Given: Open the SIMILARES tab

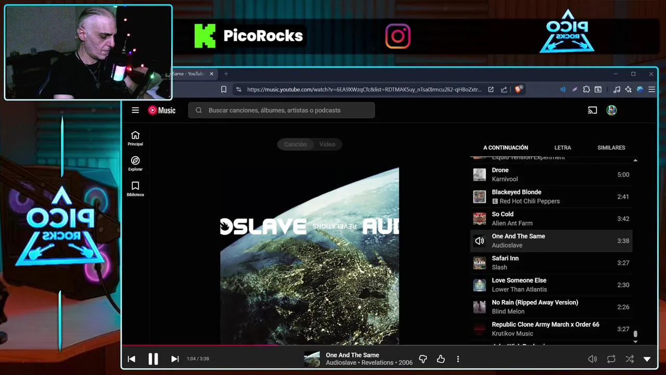Looking at the screenshot, I should (x=611, y=147).
